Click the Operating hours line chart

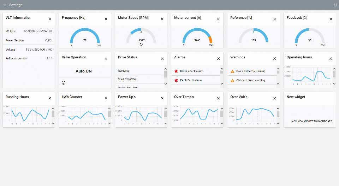(311, 76)
